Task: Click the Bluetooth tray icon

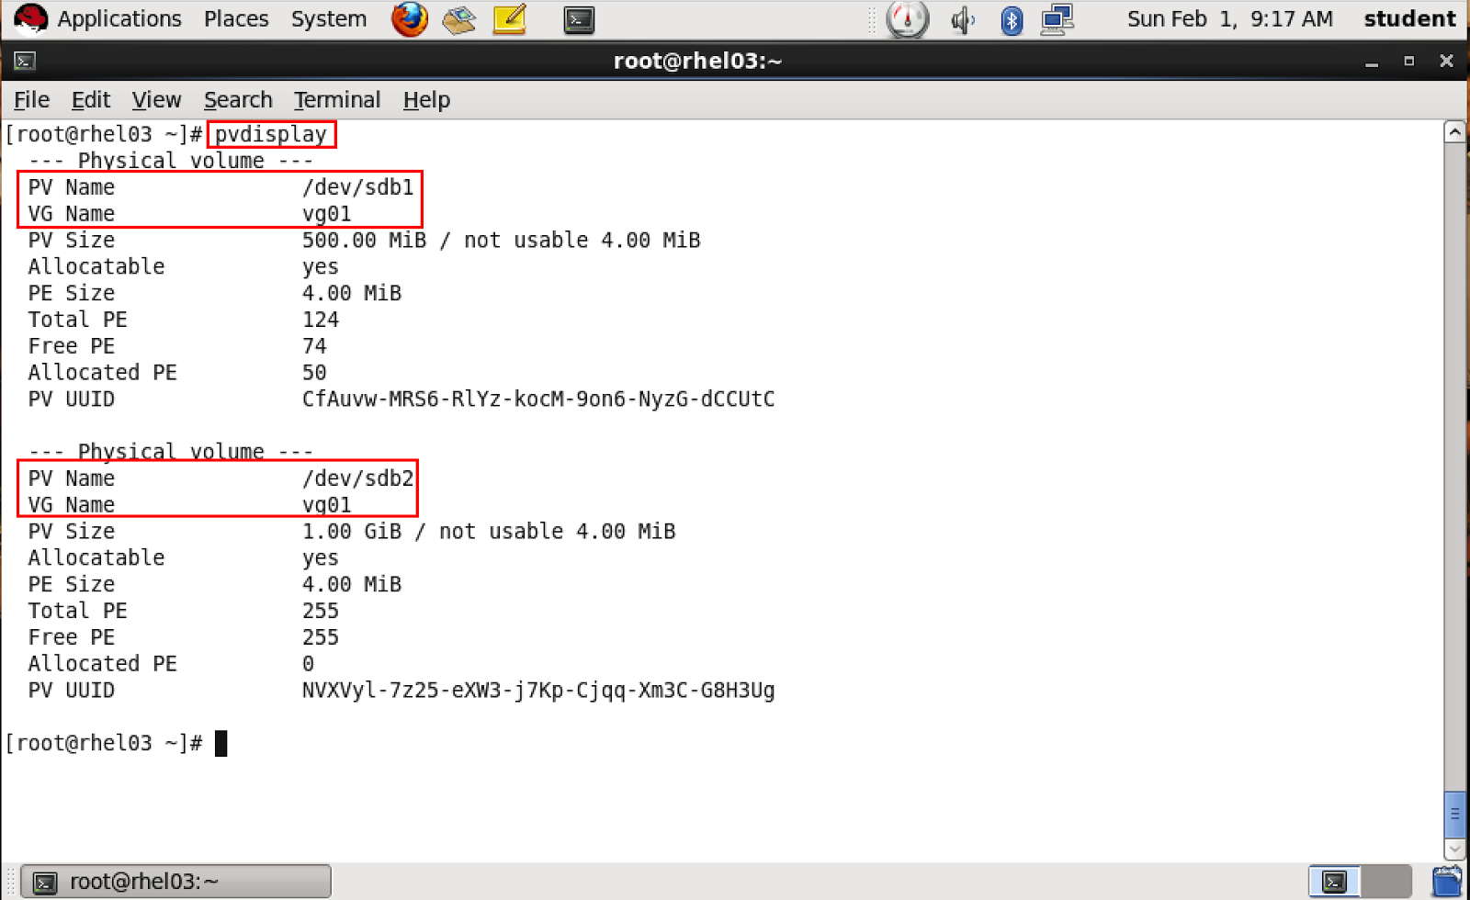Action: click(1012, 19)
